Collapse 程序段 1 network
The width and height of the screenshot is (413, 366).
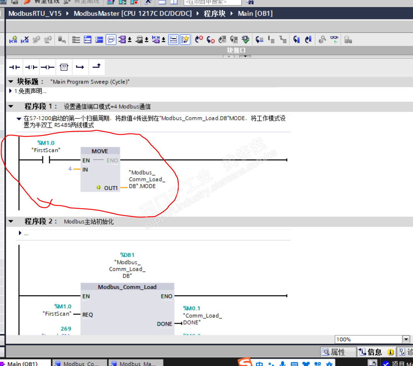pos(11,106)
